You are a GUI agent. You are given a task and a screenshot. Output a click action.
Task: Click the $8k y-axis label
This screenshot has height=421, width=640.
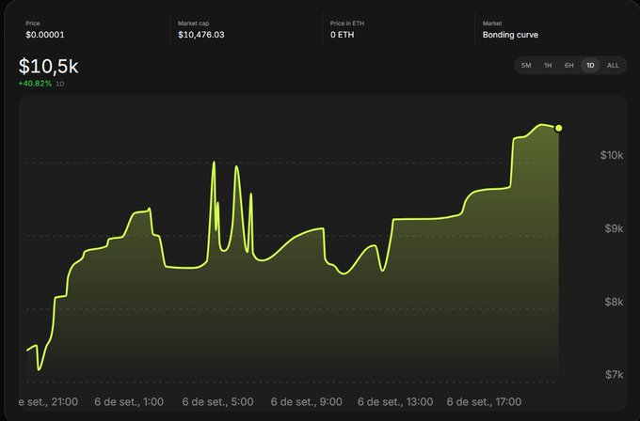click(614, 302)
